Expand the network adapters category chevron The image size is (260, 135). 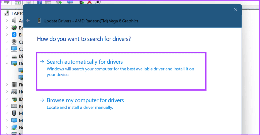7,127
